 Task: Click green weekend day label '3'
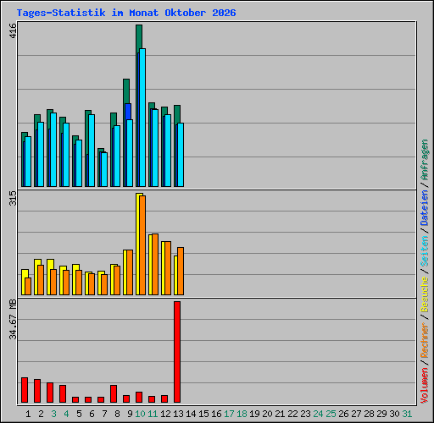[53, 414]
